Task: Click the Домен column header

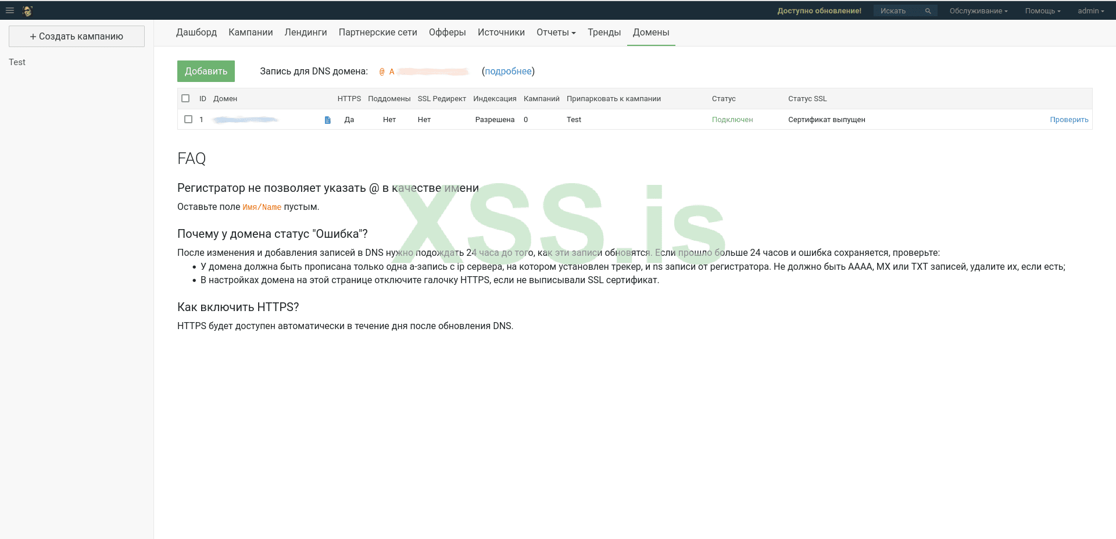Action: (225, 99)
